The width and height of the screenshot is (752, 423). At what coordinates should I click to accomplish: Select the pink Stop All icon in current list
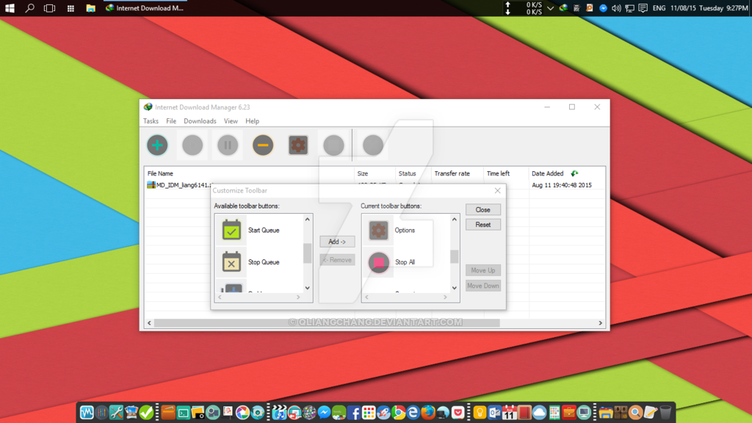[x=378, y=262]
